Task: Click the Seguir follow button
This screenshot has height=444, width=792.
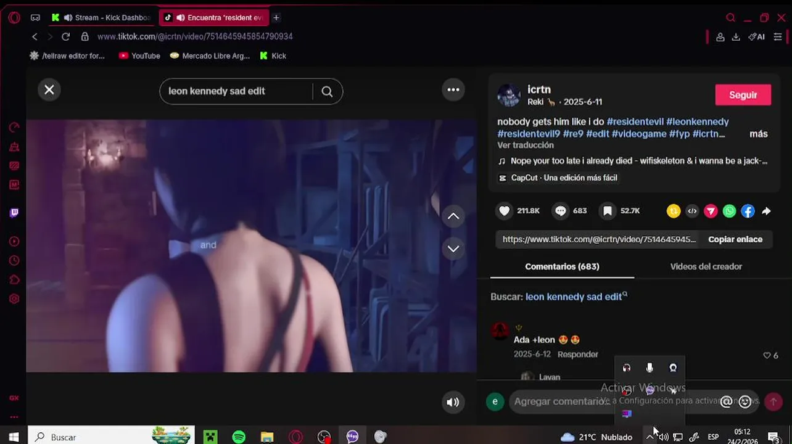Action: 743,95
